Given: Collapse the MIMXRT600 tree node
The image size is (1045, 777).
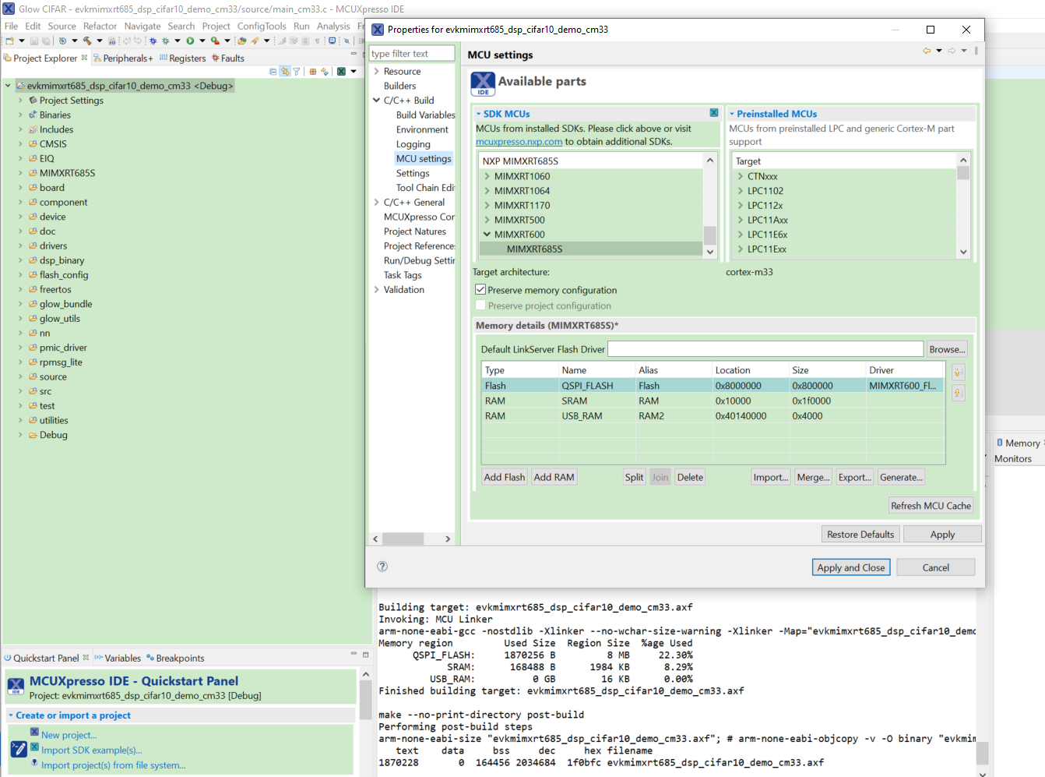Looking at the screenshot, I should pyautogui.click(x=486, y=234).
